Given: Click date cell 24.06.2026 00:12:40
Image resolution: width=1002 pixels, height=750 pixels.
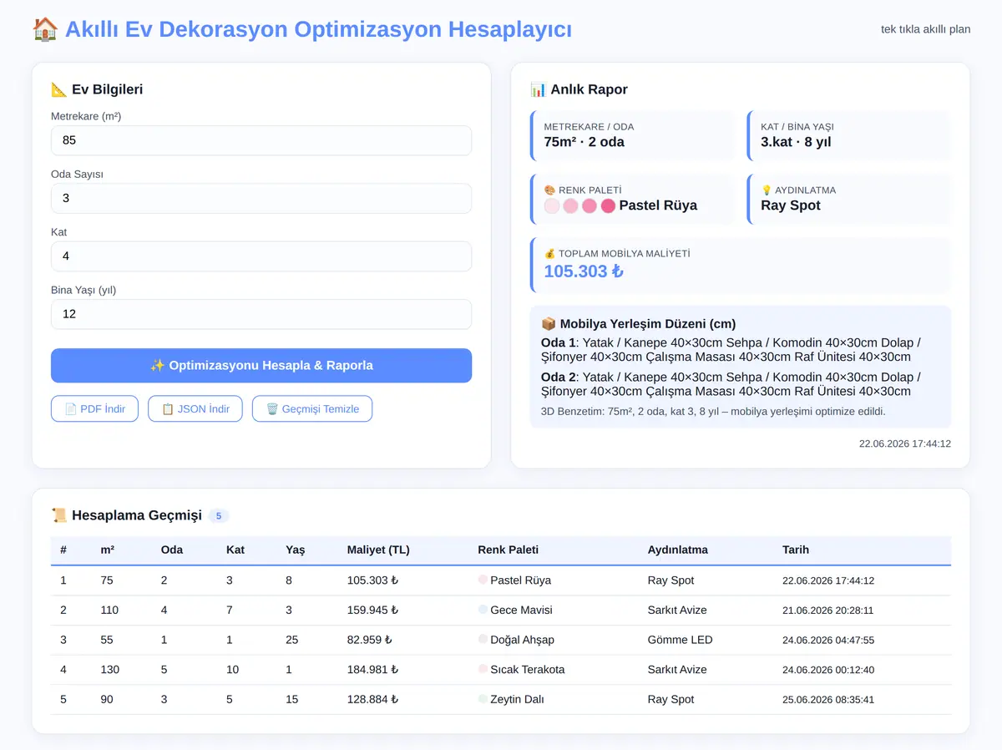Looking at the screenshot, I should [828, 670].
